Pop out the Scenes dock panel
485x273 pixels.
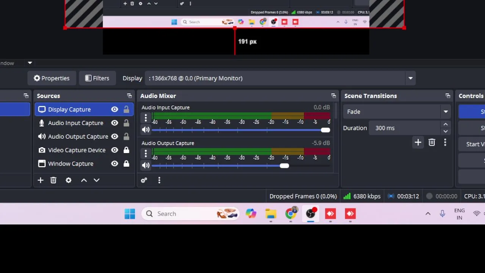tap(26, 96)
